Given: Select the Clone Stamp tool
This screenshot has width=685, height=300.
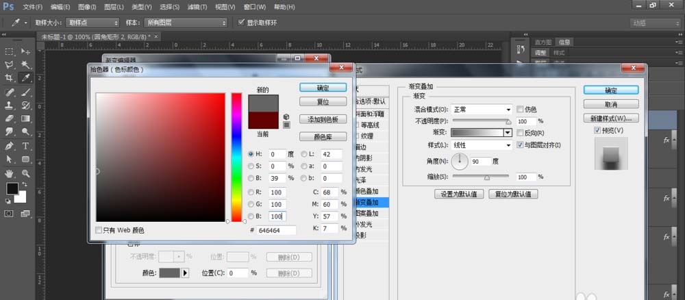Looking at the screenshot, I should click(x=10, y=105).
